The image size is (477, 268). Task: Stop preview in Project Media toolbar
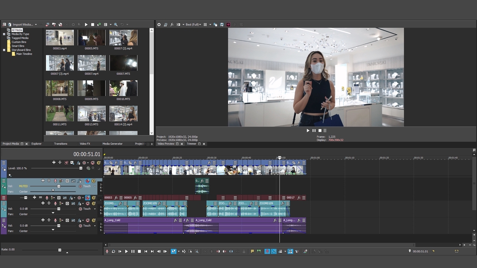[x=92, y=25]
